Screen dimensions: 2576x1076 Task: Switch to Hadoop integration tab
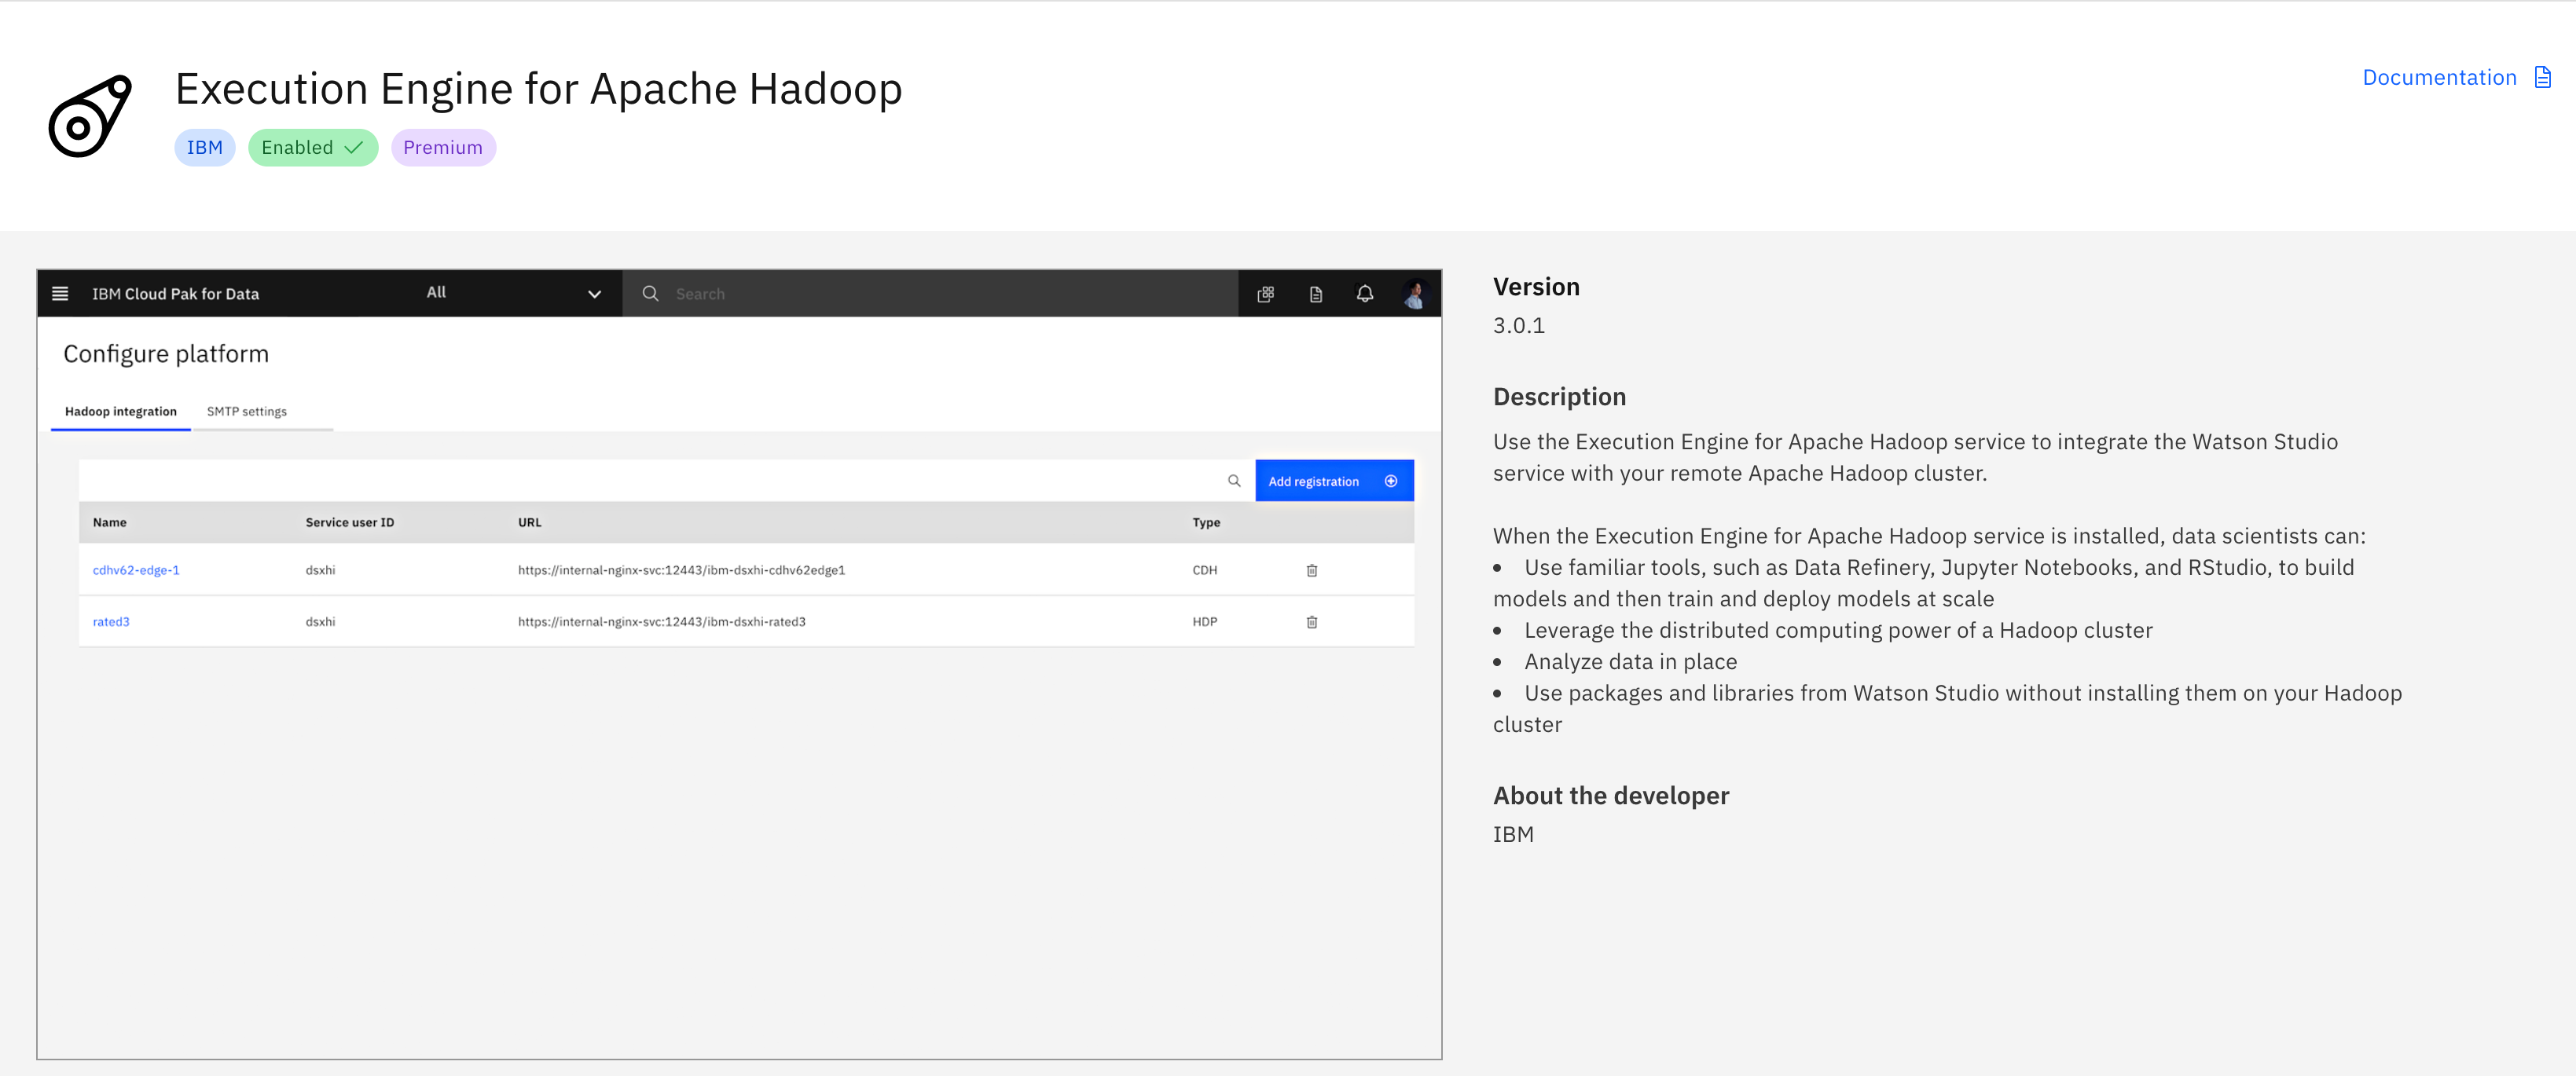coord(121,412)
